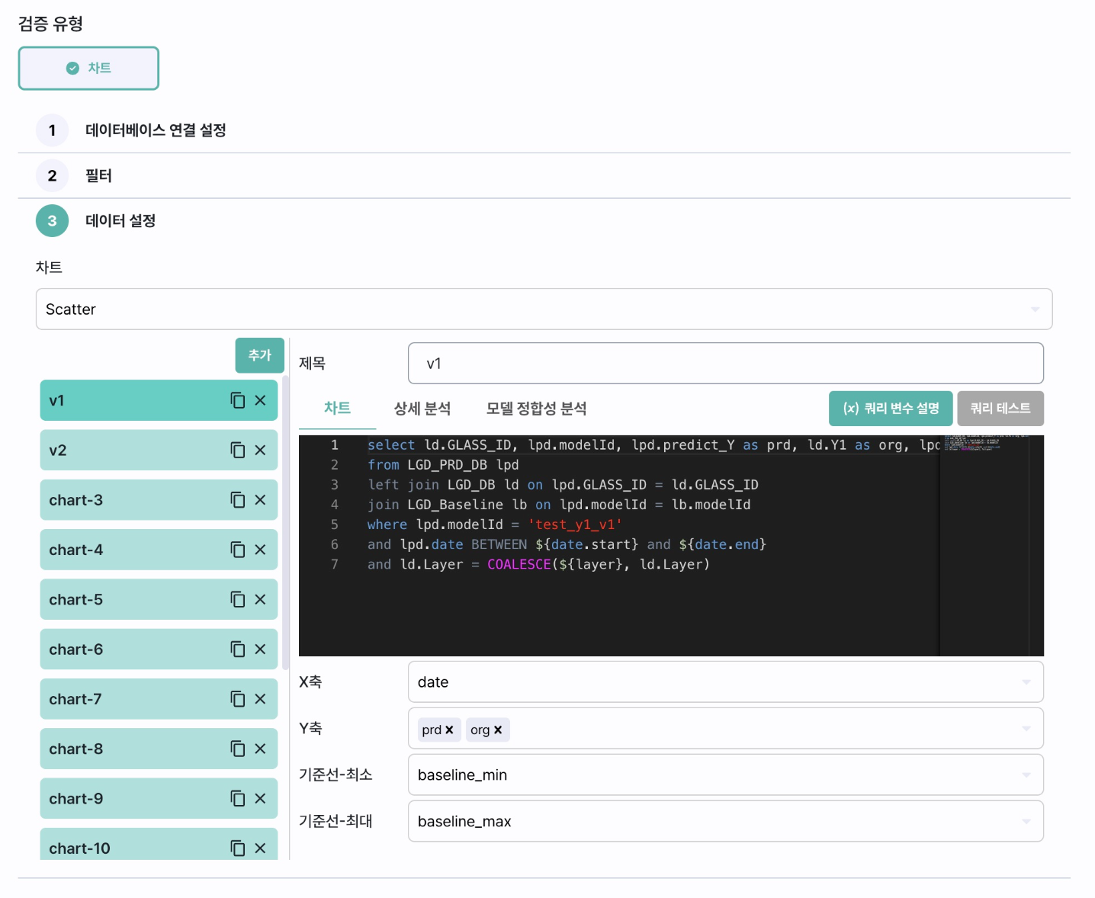Click BETWEEN keyword in query line 6
Screen dimensions: 1095x898
(499, 544)
